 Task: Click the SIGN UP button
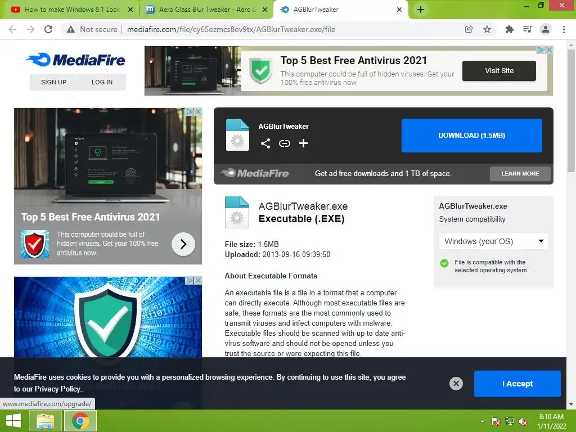coord(53,82)
